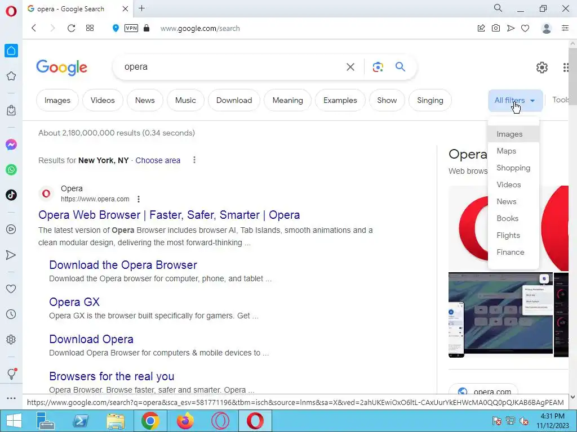This screenshot has height=432, width=577.
Task: Collapse the All filters dropdown
Action: [x=515, y=100]
